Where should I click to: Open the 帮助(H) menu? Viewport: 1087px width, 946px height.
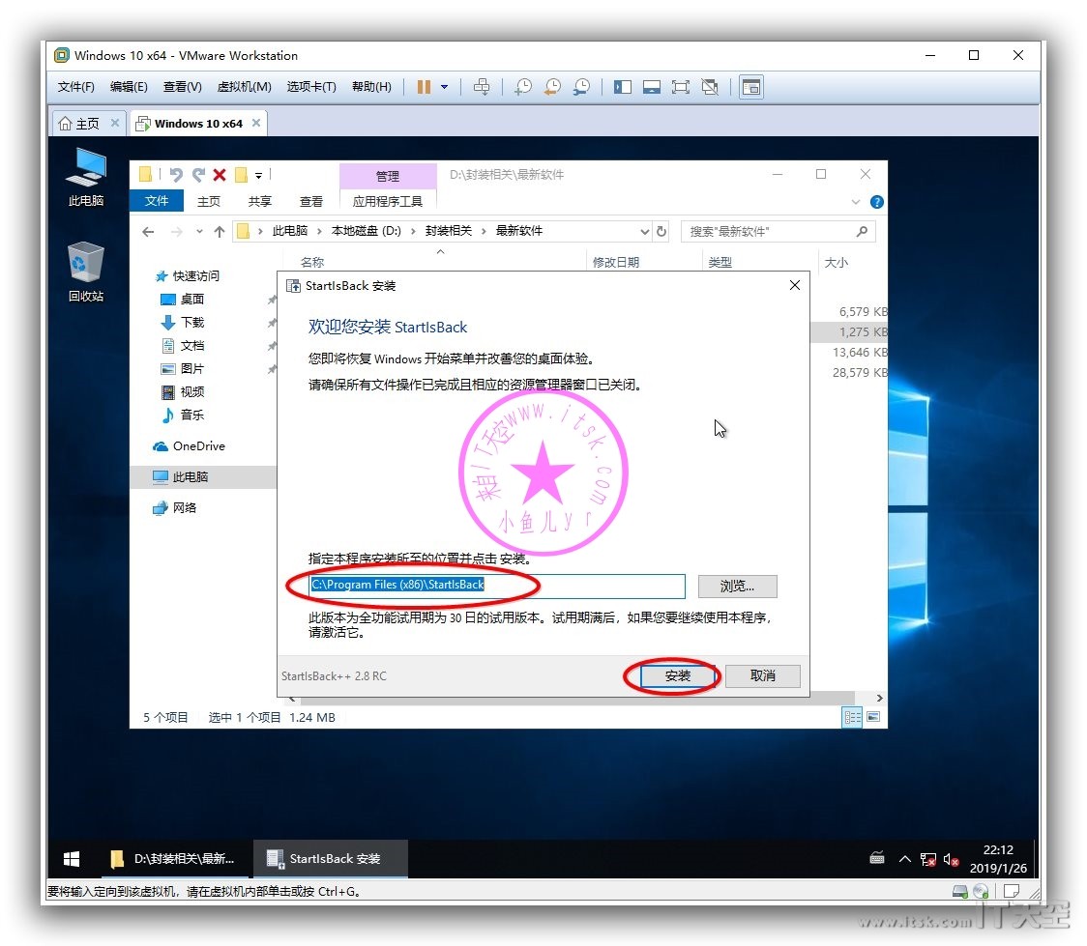click(x=371, y=87)
